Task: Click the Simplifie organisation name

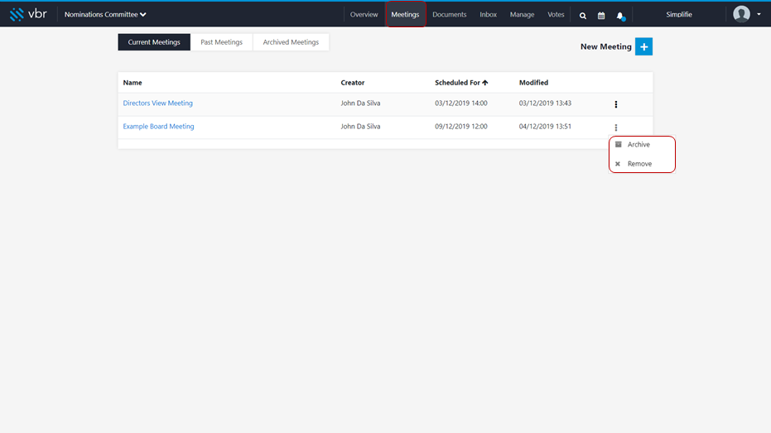Action: 679,14
